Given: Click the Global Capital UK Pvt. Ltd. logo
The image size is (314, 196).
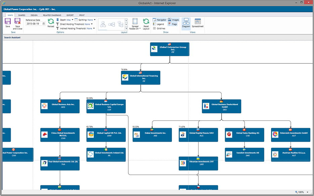Looking at the screenshot, I should coord(91,135).
